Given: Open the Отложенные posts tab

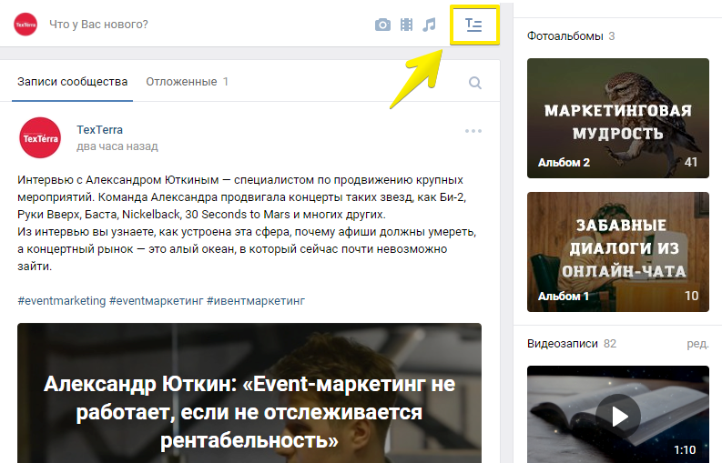Looking at the screenshot, I should tap(187, 82).
